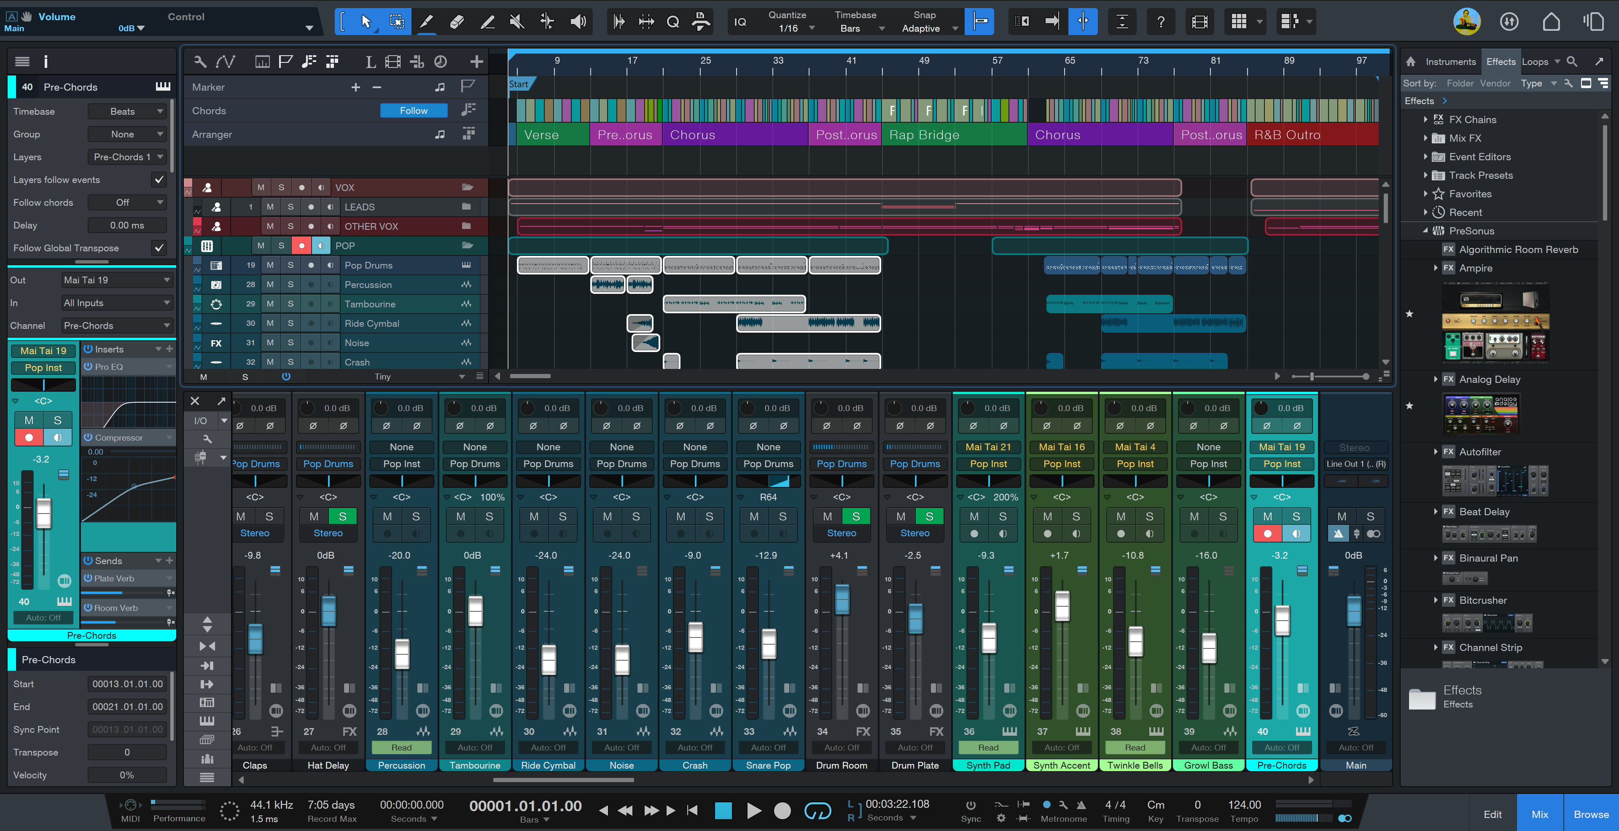Click the Synth Accent channel fader
The width and height of the screenshot is (1619, 831).
(1062, 607)
